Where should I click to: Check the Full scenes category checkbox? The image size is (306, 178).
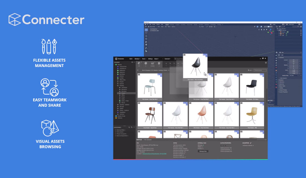115,132
